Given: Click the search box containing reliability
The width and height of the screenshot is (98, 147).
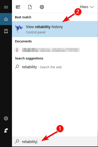Looking at the screenshot, I should click(55, 141).
